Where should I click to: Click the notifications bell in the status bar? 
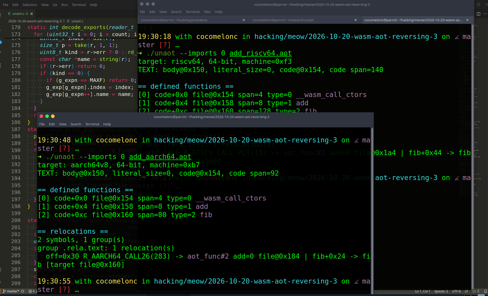click(485, 291)
